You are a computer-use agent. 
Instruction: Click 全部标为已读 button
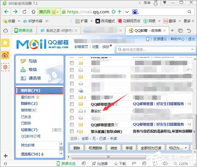[151, 148]
